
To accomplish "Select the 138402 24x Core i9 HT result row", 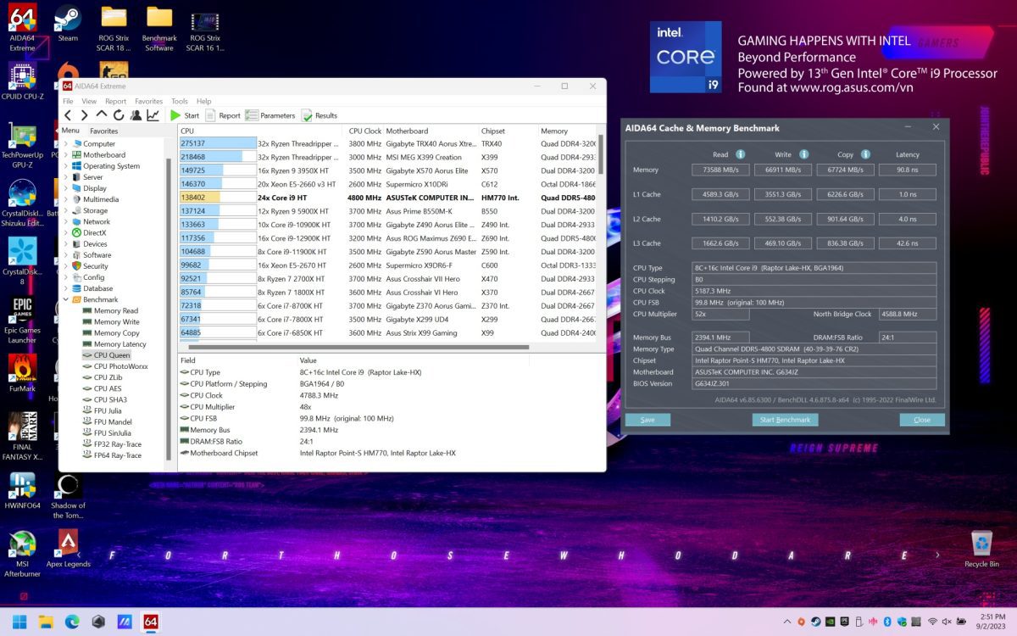I will pos(387,197).
